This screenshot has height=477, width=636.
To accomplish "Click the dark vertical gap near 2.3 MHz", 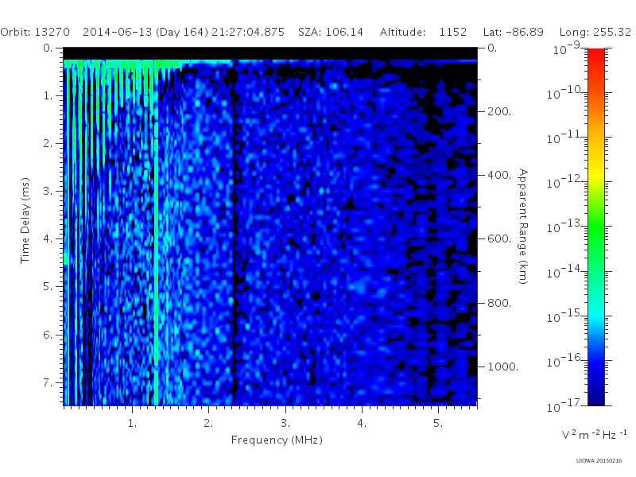I will click(x=234, y=235).
